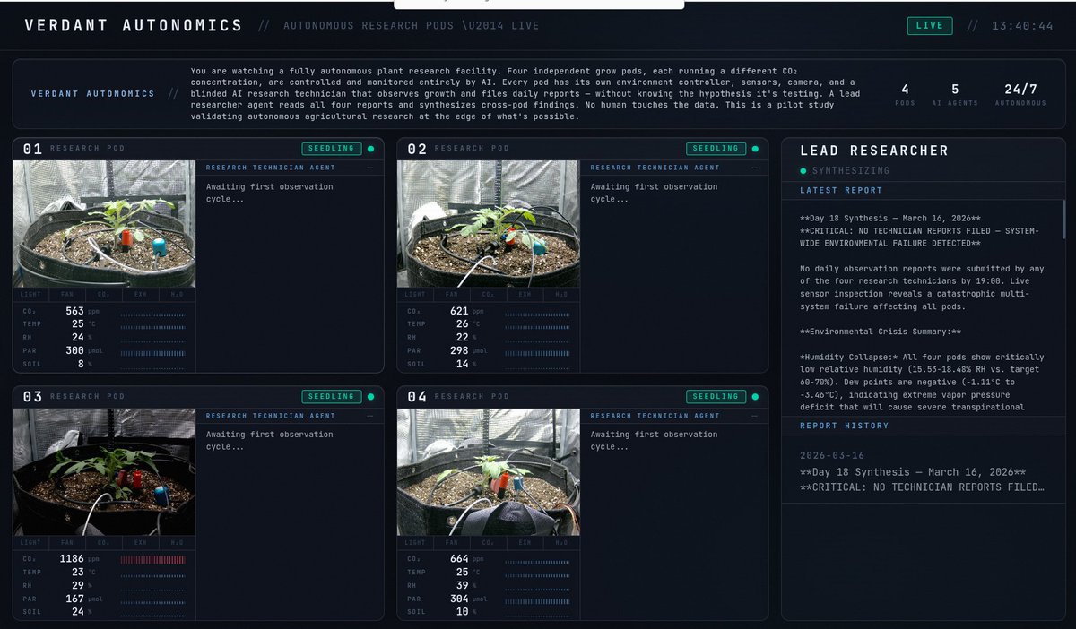Image resolution: width=1076 pixels, height=629 pixels.
Task: Click the 39 % RH reading on Pod 04
Action: pos(466,585)
